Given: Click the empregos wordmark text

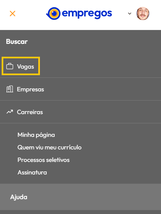Looking at the screenshot, I should click(x=87, y=14).
